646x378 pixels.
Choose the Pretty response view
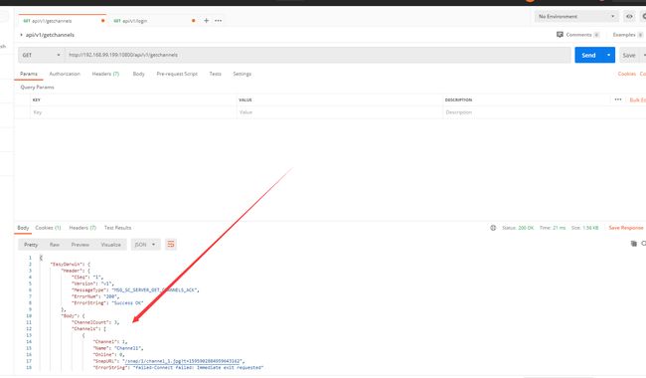(x=31, y=245)
